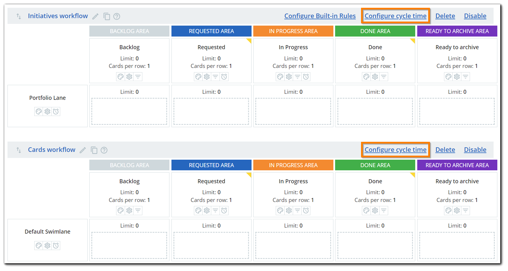Click the pencil icon beside Initiatives workflow
Screen dimensions: 508x271
(95, 16)
